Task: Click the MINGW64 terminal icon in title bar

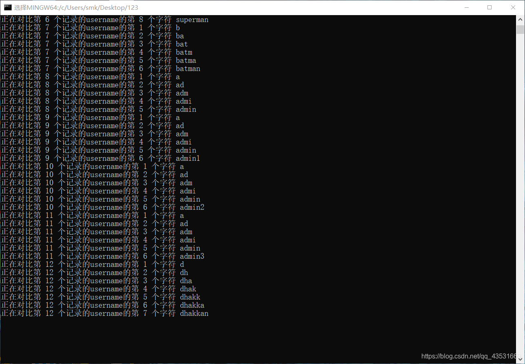Action: pyautogui.click(x=8, y=7)
